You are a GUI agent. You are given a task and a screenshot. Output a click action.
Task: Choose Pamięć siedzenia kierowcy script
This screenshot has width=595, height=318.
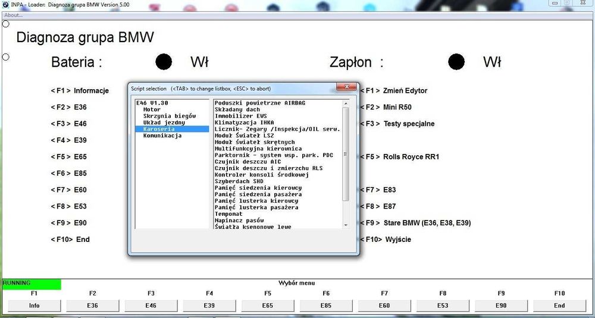(258, 188)
